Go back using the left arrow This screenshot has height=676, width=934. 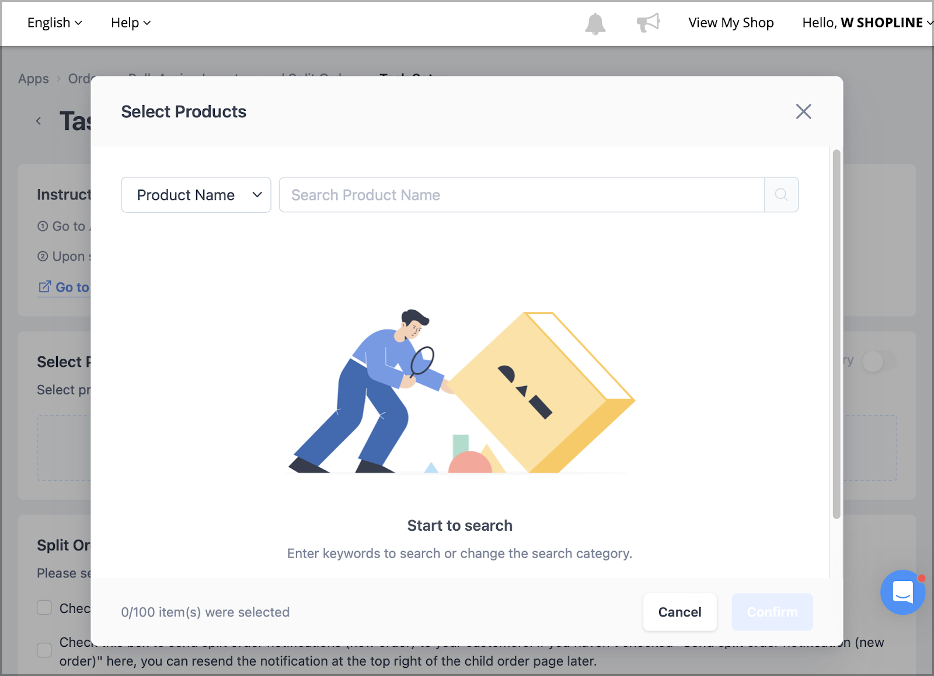coord(39,121)
